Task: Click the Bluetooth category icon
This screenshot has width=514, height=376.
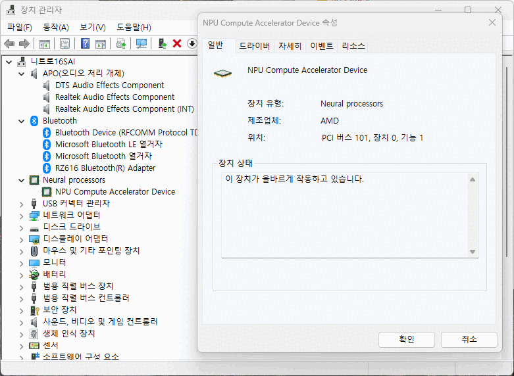Action: point(34,121)
